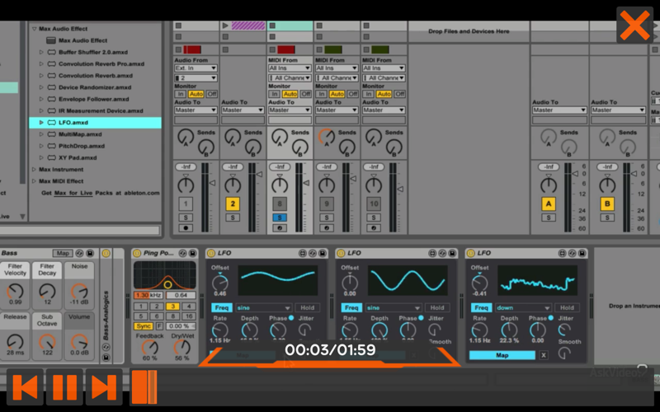Click the arm record button on track 1
Viewport: 660px width, 412px height.
coord(186,228)
